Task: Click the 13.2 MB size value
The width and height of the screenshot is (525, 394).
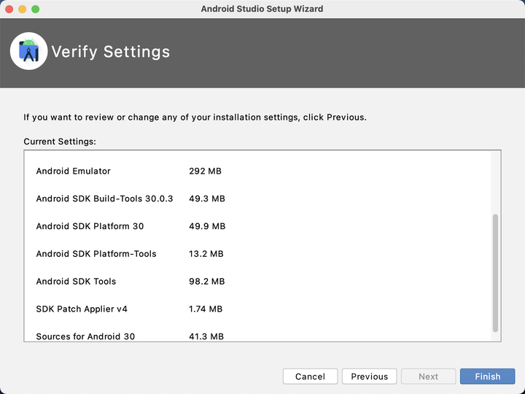Action: [x=206, y=254]
